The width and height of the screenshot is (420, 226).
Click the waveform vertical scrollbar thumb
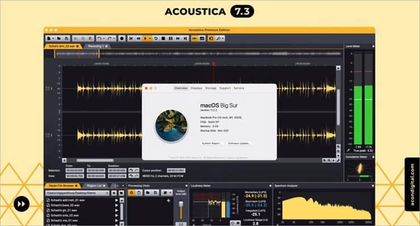point(338,107)
